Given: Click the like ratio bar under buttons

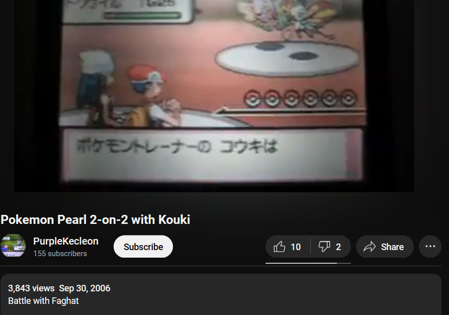Looking at the screenshot, I should 308,263.
